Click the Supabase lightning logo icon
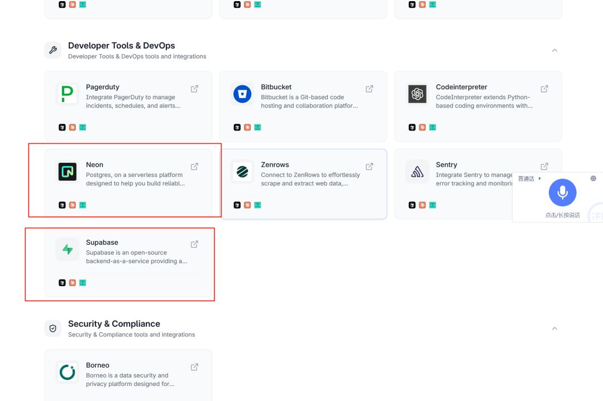Screen dimensions: 603x401 pyautogui.click(x=68, y=249)
